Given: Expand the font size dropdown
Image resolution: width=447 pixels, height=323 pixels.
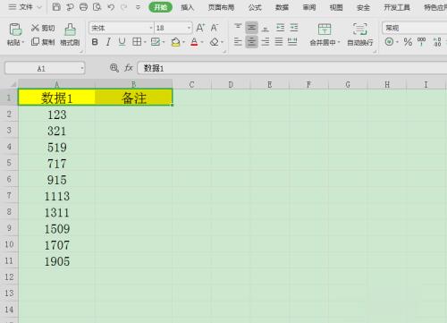Looking at the screenshot, I should point(189,28).
